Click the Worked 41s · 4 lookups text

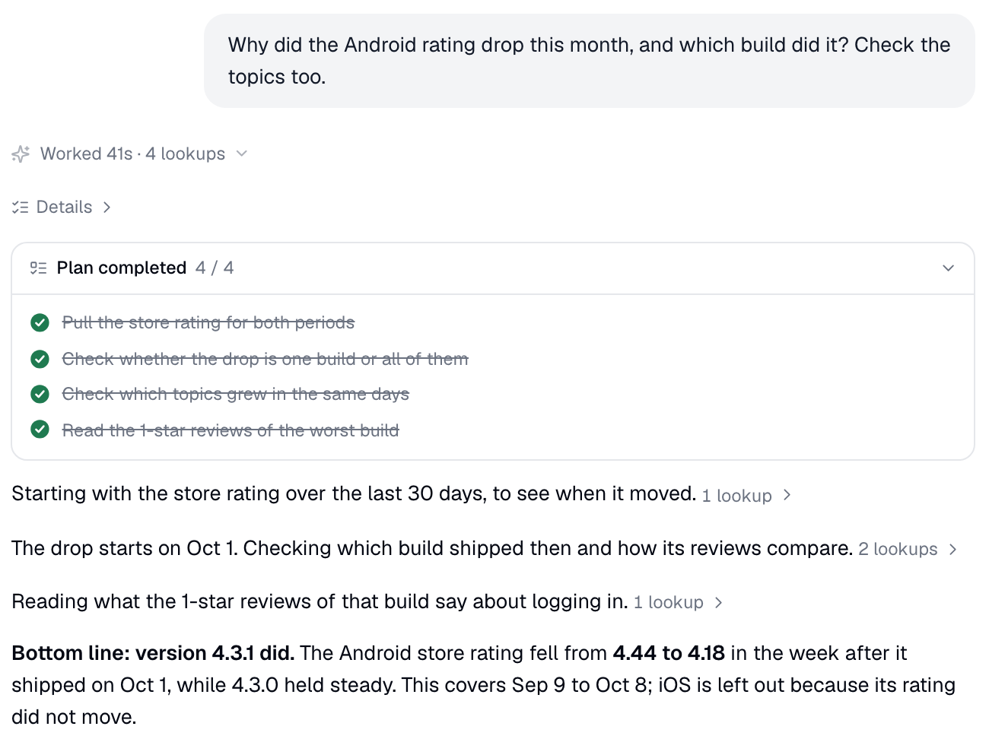[132, 154]
